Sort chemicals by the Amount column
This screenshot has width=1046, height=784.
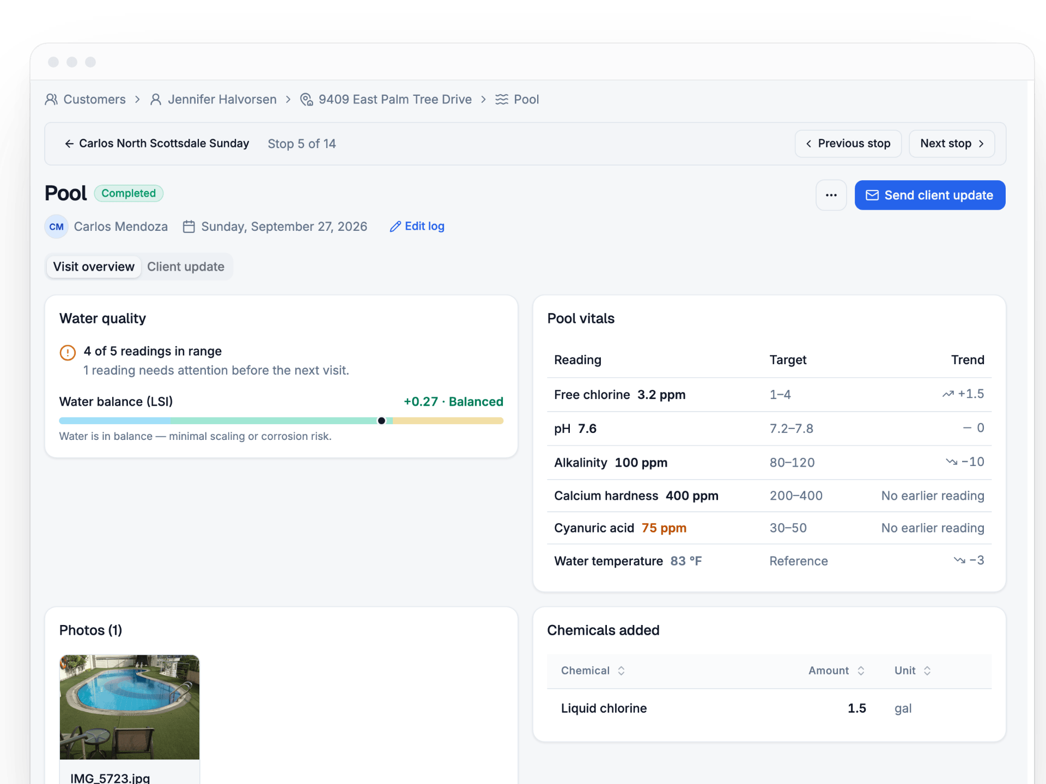tap(836, 671)
